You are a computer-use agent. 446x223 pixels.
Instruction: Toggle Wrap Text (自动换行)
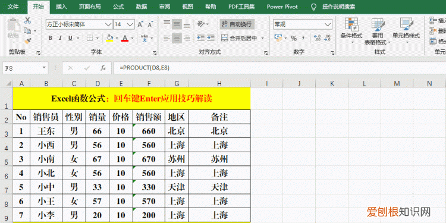tap(237, 24)
